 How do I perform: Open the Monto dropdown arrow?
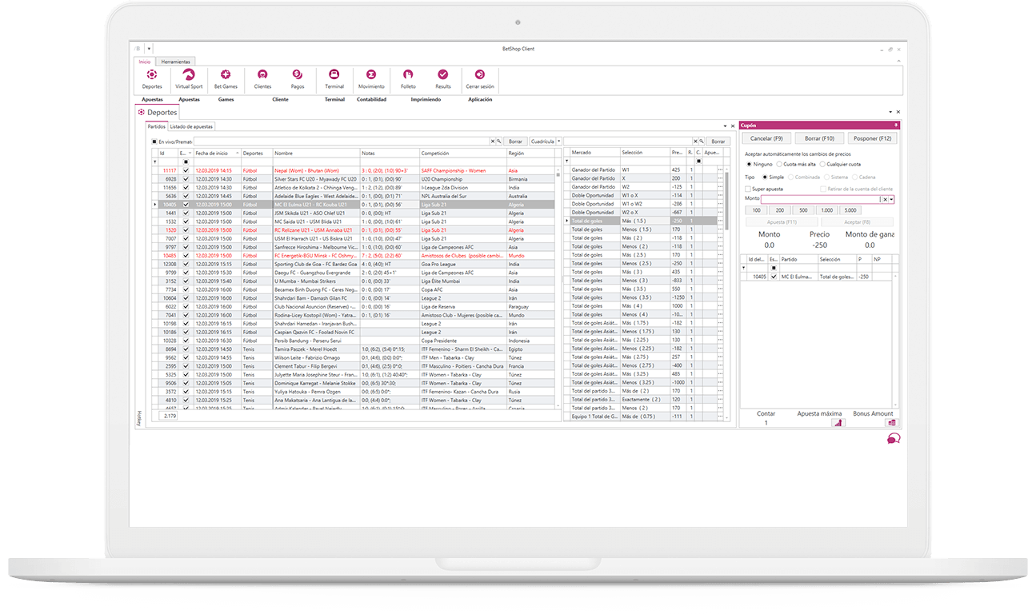point(892,199)
